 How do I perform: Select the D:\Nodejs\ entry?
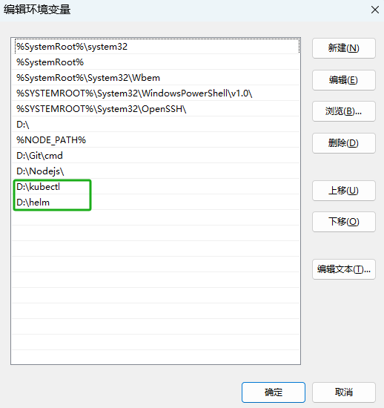(156, 171)
